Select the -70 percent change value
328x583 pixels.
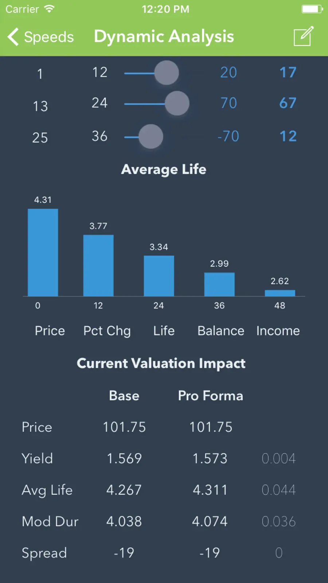point(228,136)
